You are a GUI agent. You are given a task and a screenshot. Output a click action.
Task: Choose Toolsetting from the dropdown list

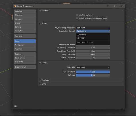point(93,35)
